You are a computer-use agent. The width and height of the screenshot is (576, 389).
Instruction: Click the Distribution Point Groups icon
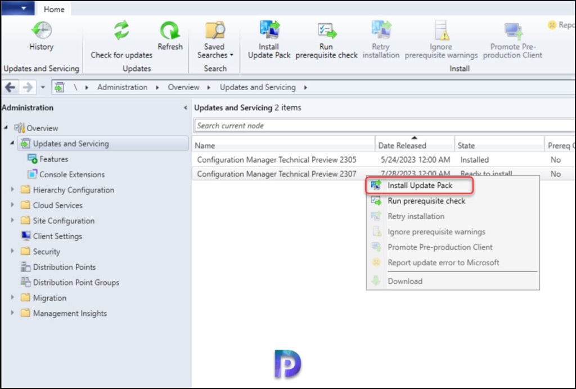pyautogui.click(x=26, y=282)
